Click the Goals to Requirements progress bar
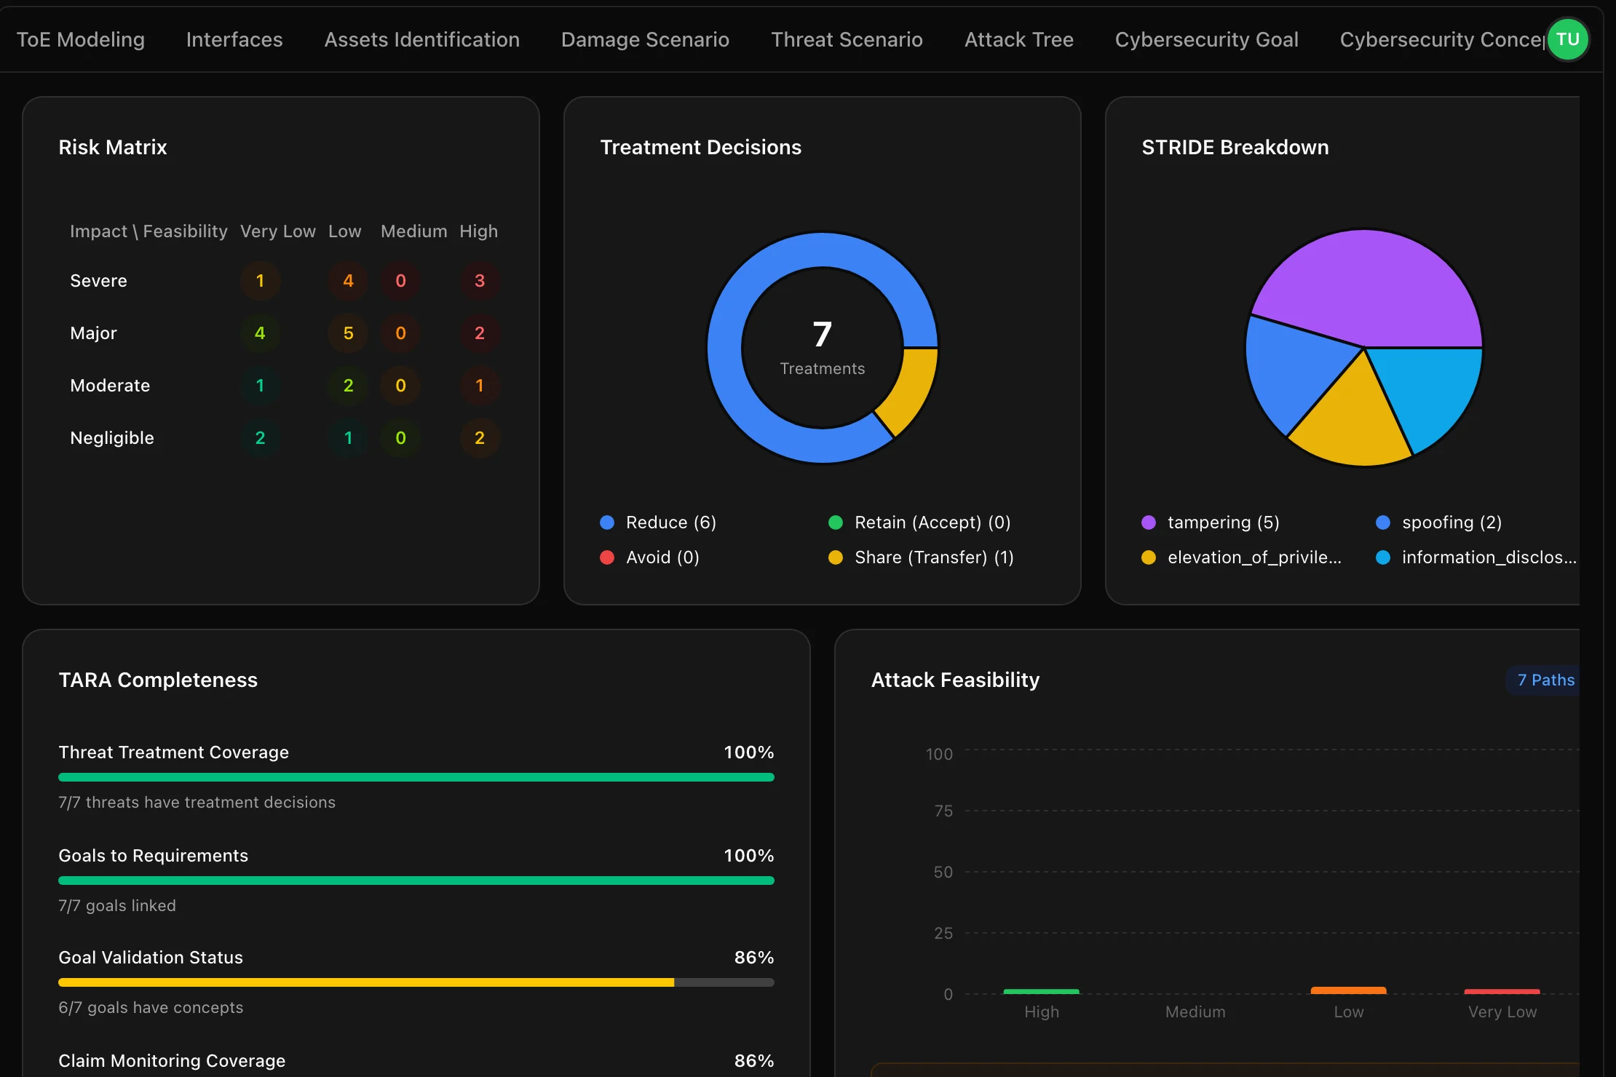Viewport: 1616px width, 1077px height. click(x=416, y=881)
